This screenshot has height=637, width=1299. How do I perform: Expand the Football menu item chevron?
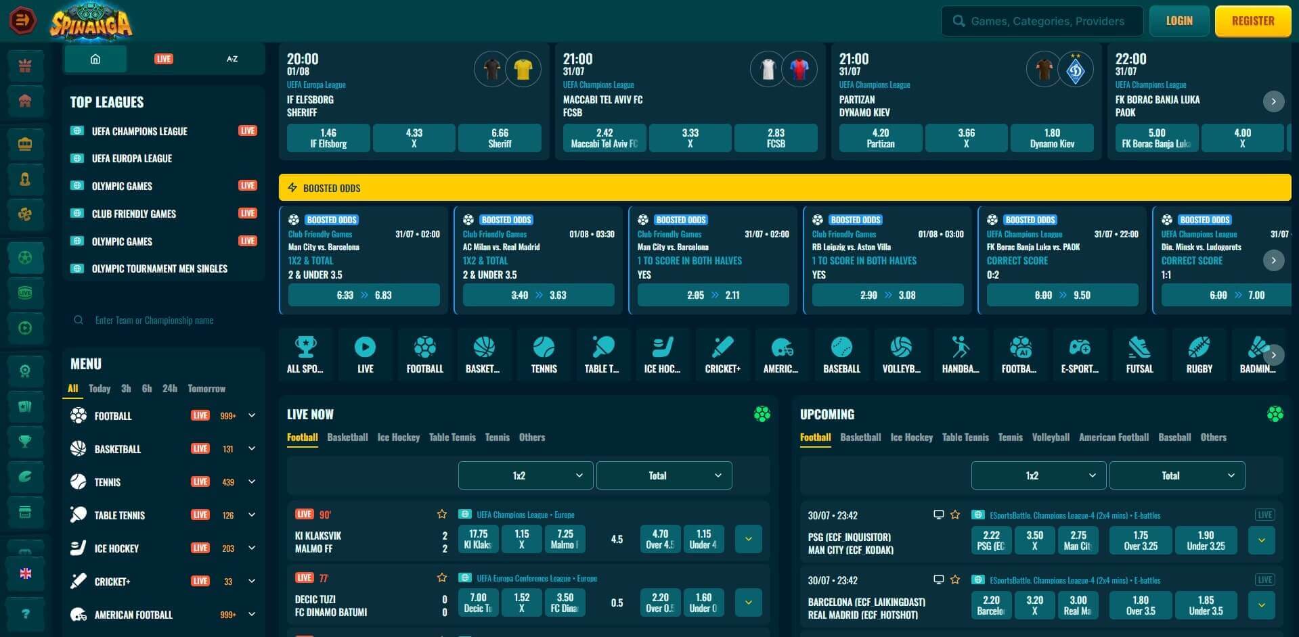252,416
